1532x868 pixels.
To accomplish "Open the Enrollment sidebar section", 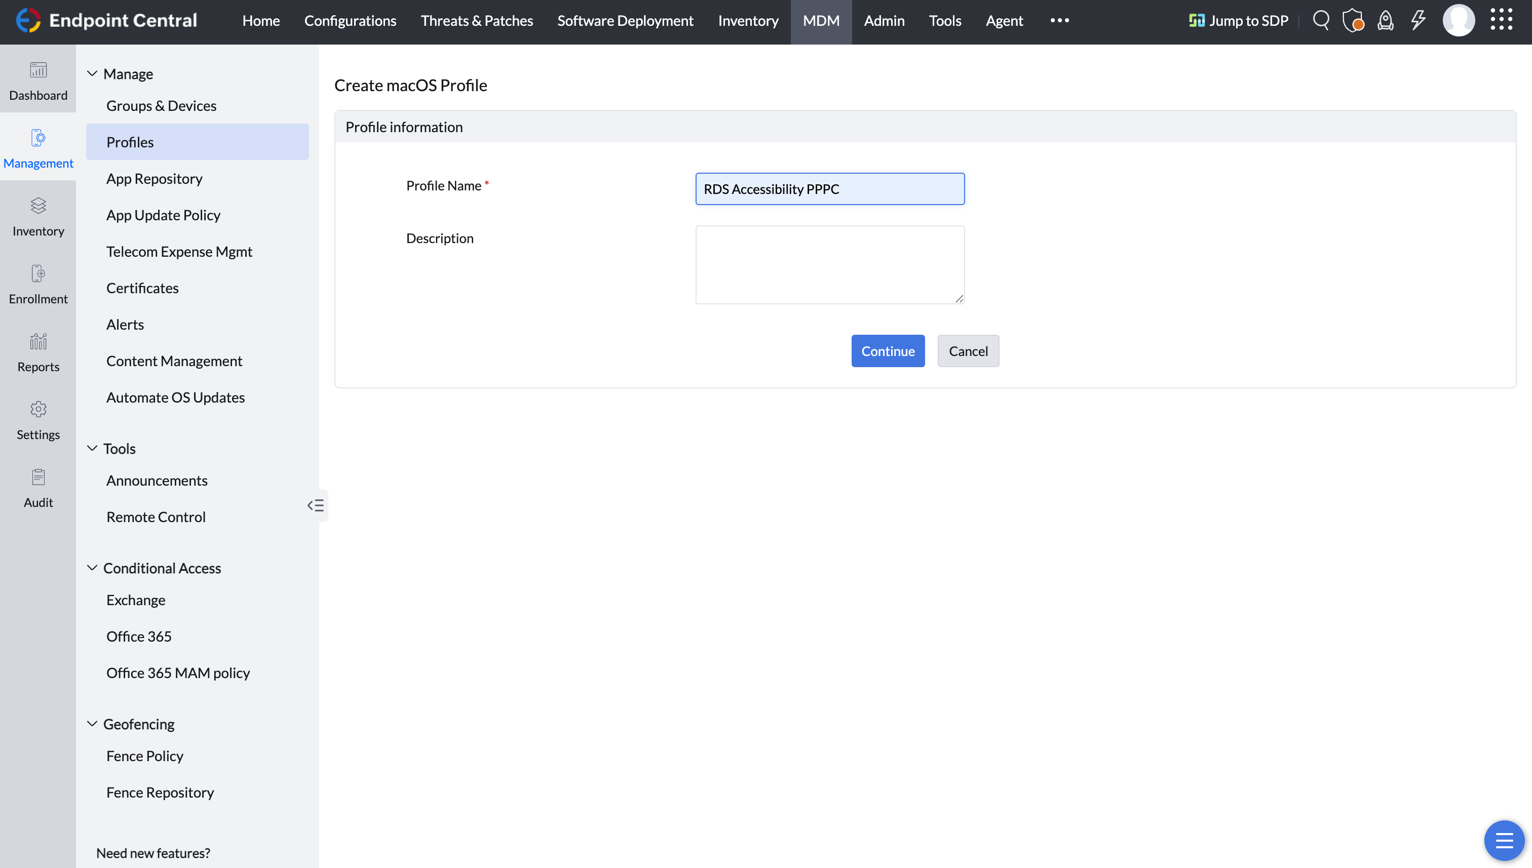I will click(38, 285).
